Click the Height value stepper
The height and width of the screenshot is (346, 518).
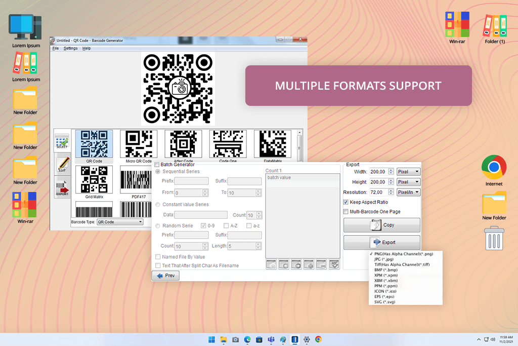click(x=391, y=182)
